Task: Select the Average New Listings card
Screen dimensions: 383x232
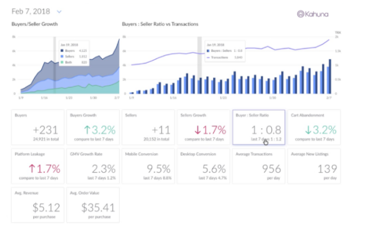Action: pos(314,166)
